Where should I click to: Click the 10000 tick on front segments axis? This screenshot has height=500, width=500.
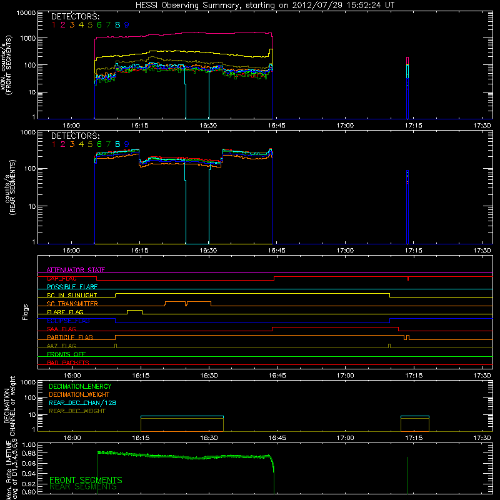click(26, 13)
